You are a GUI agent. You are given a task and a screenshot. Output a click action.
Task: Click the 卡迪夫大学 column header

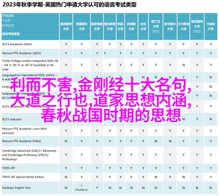(211, 26)
